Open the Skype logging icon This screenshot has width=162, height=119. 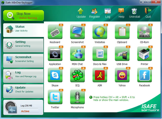pyautogui.click(x=55, y=75)
